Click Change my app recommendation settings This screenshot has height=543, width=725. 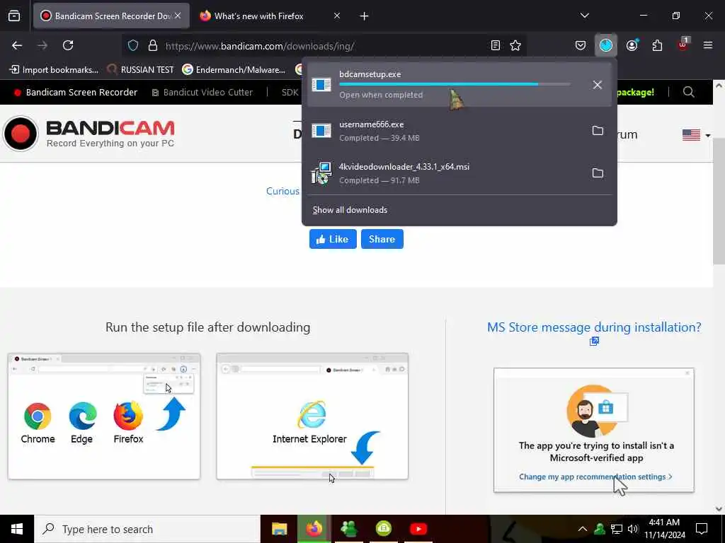point(595,477)
